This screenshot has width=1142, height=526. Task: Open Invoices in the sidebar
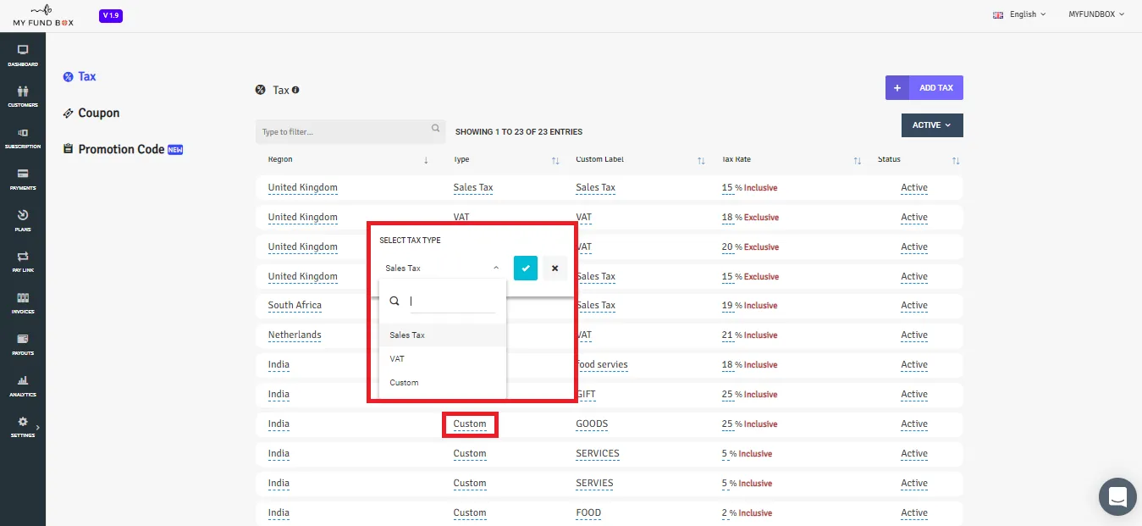point(23,302)
